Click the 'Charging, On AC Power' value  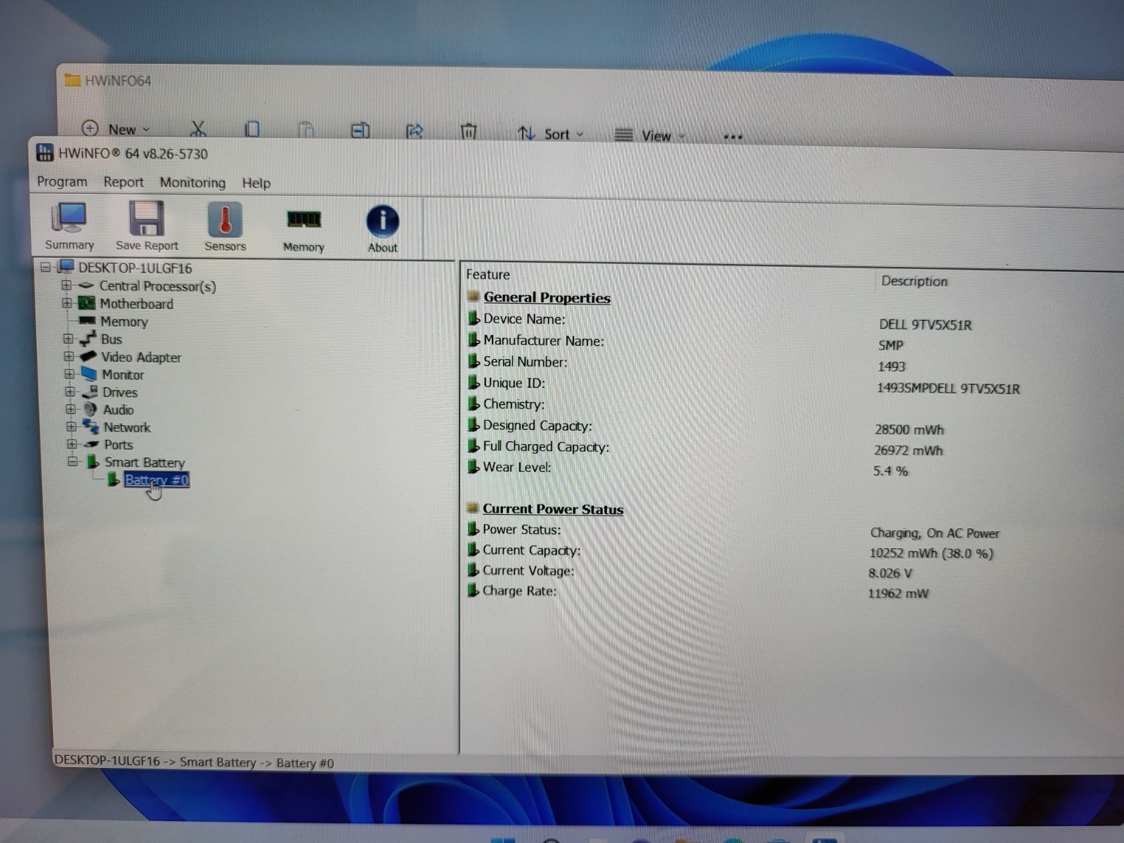coord(934,532)
